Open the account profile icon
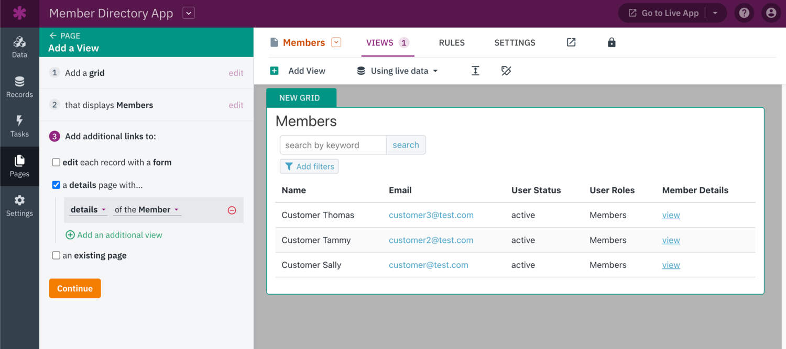This screenshot has width=786, height=349. 771,13
